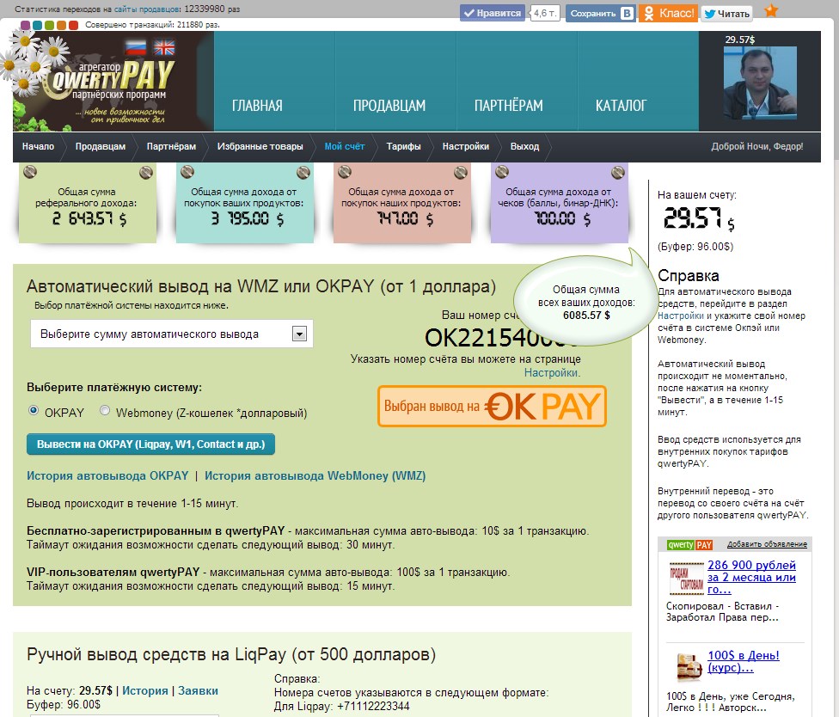Click the Twitter 'Читать' follow button
This screenshot has height=717, width=839.
coord(726,14)
